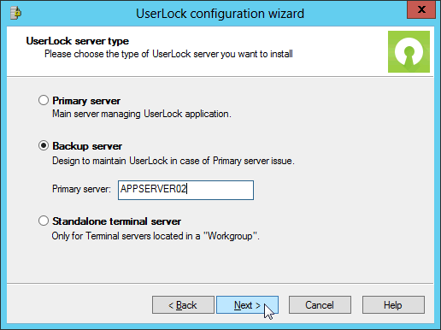Click the "UserLock server type" heading

coord(78,41)
